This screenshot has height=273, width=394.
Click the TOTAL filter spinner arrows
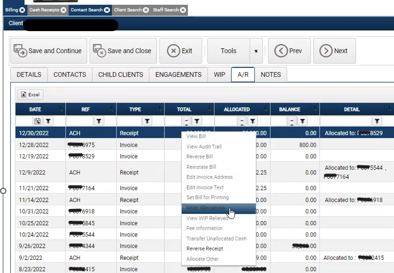186,121
